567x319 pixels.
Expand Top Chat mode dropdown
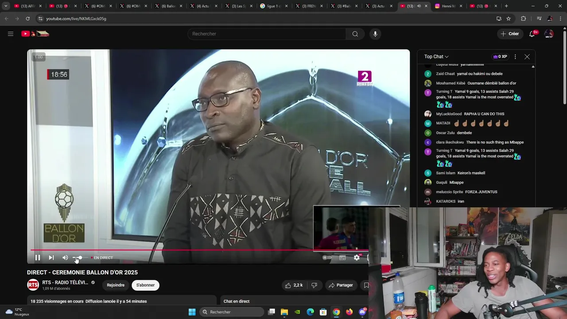click(x=436, y=57)
